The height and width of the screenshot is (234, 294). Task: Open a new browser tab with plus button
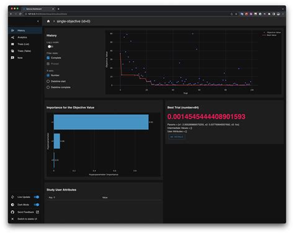click(58, 9)
